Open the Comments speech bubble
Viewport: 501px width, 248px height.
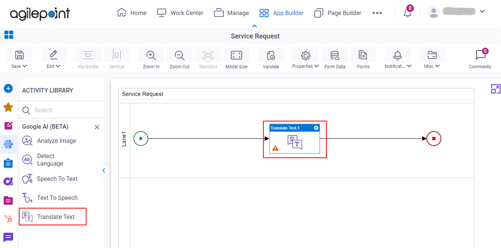tap(480, 55)
